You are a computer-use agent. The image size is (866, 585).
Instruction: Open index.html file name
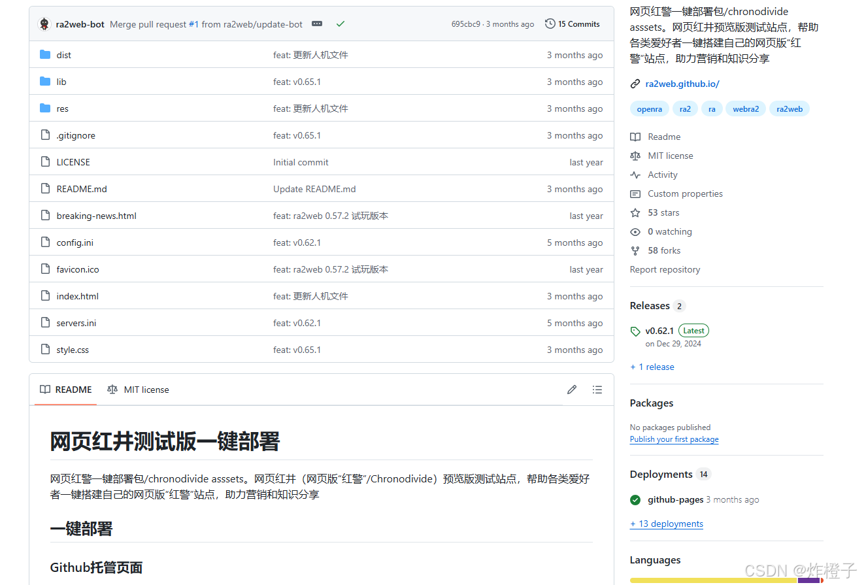pyautogui.click(x=78, y=296)
